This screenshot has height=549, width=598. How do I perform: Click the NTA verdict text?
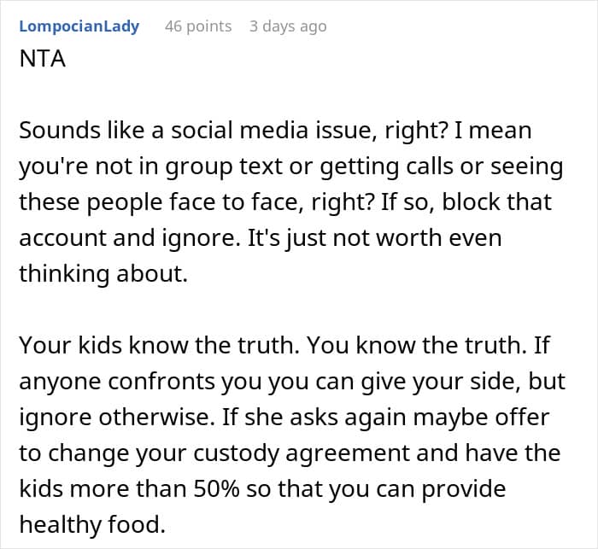43,59
